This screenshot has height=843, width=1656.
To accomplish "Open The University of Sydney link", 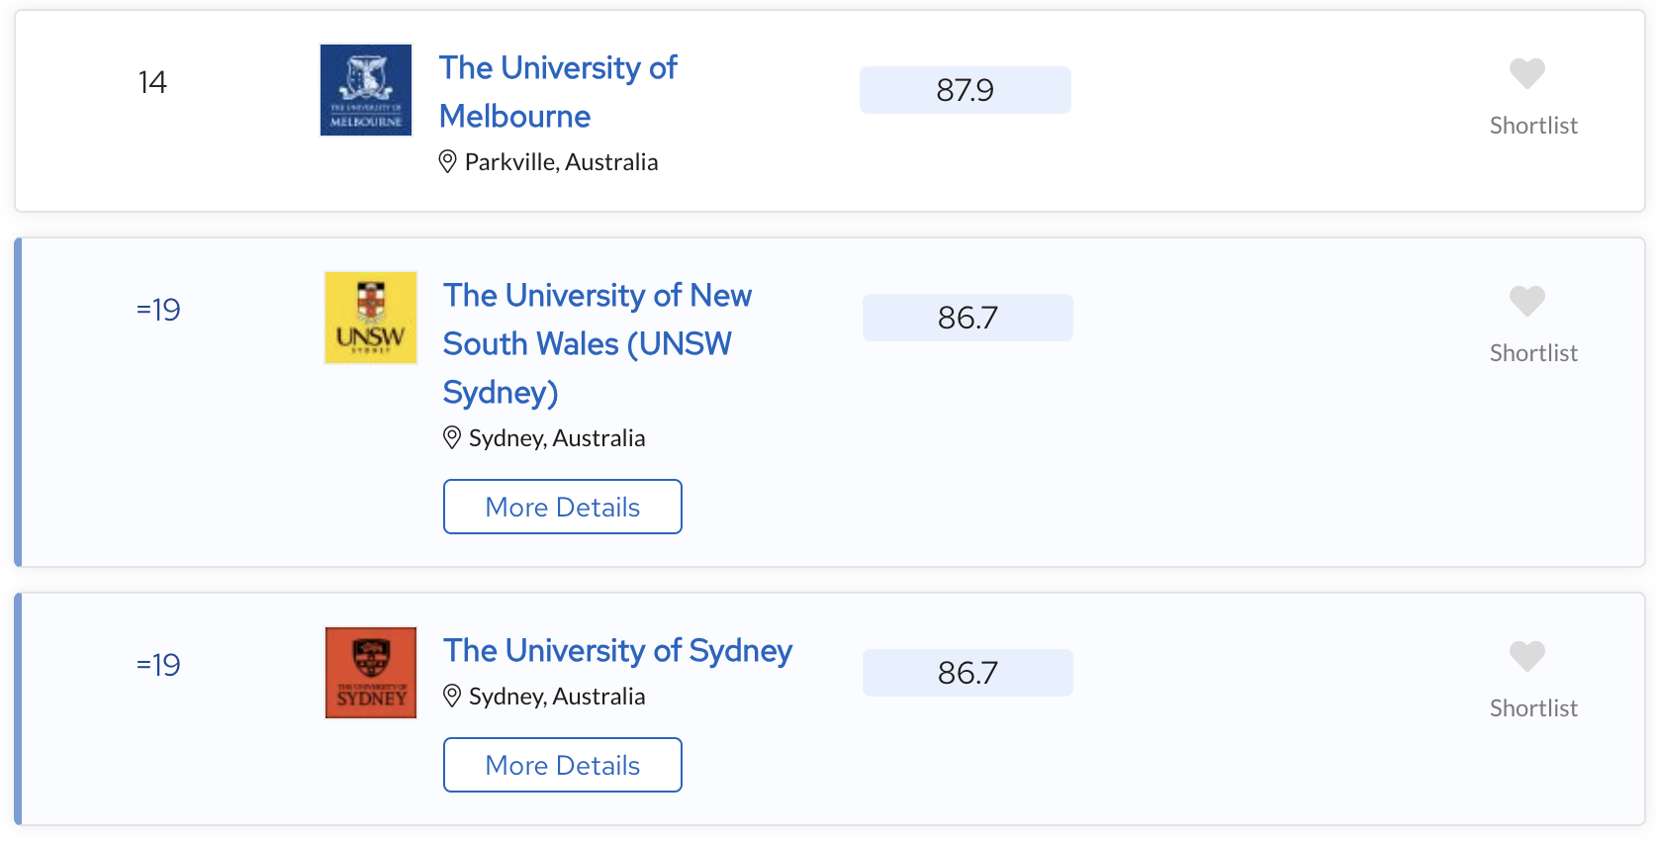I will (617, 650).
